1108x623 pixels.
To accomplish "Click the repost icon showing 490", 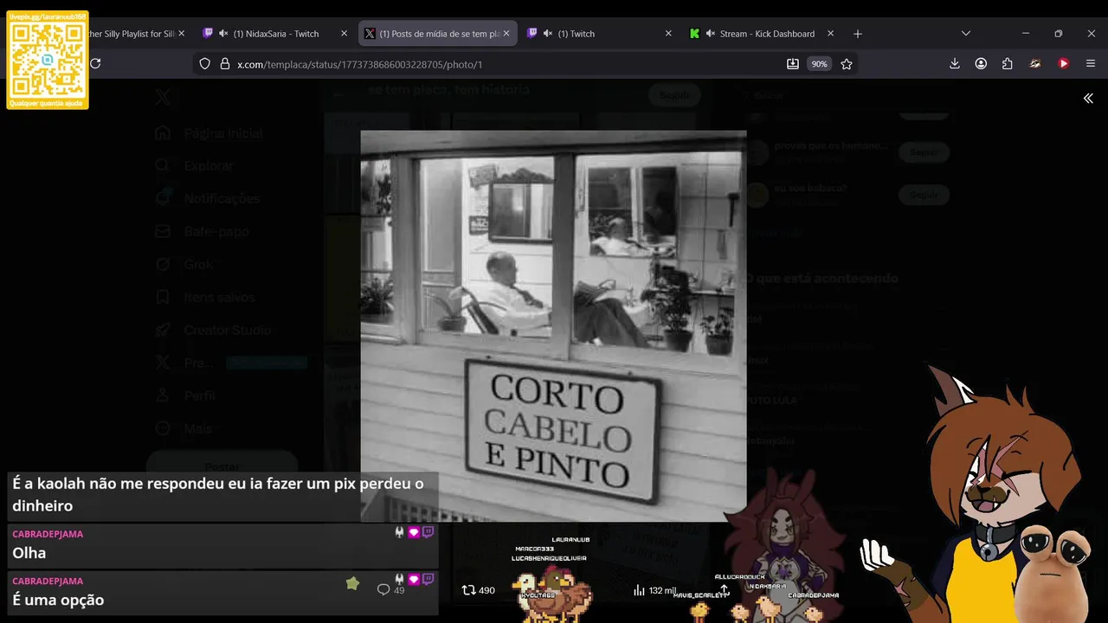I will 469,590.
